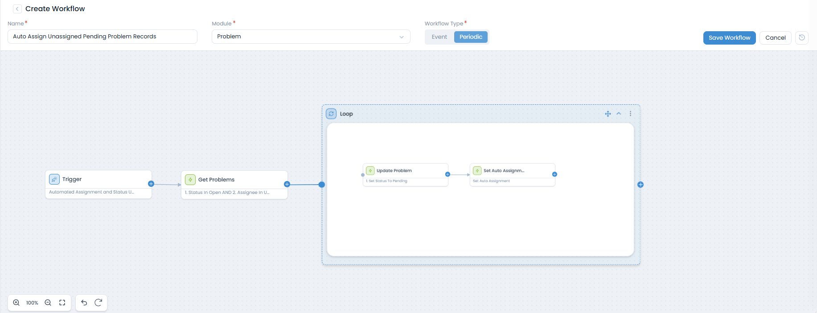The height and width of the screenshot is (313, 817).
Task: Click the zoom in magnifier icon
Action: pyautogui.click(x=16, y=303)
